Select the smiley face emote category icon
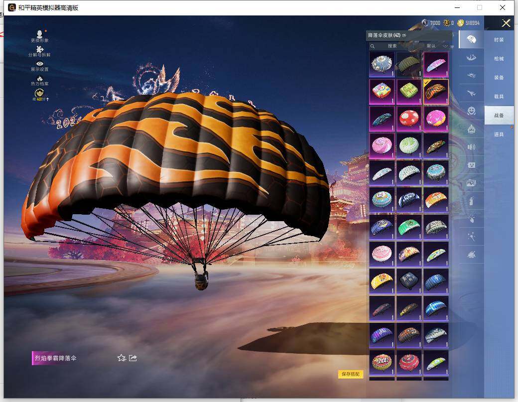 click(471, 111)
